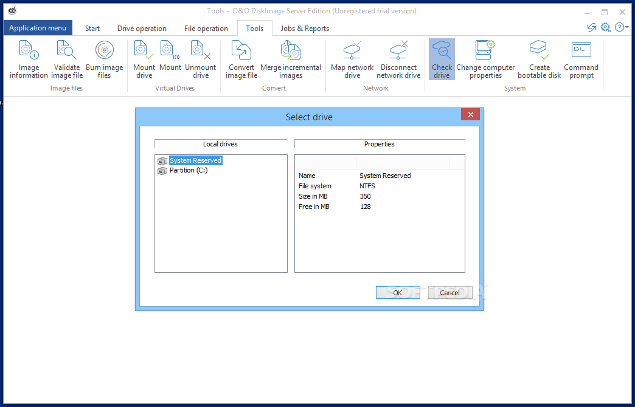The height and width of the screenshot is (407, 635).
Task: Select Validate image file tool
Action: tap(67, 60)
